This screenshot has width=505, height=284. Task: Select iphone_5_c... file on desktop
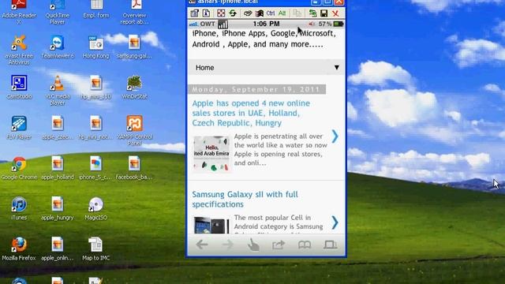click(x=96, y=168)
